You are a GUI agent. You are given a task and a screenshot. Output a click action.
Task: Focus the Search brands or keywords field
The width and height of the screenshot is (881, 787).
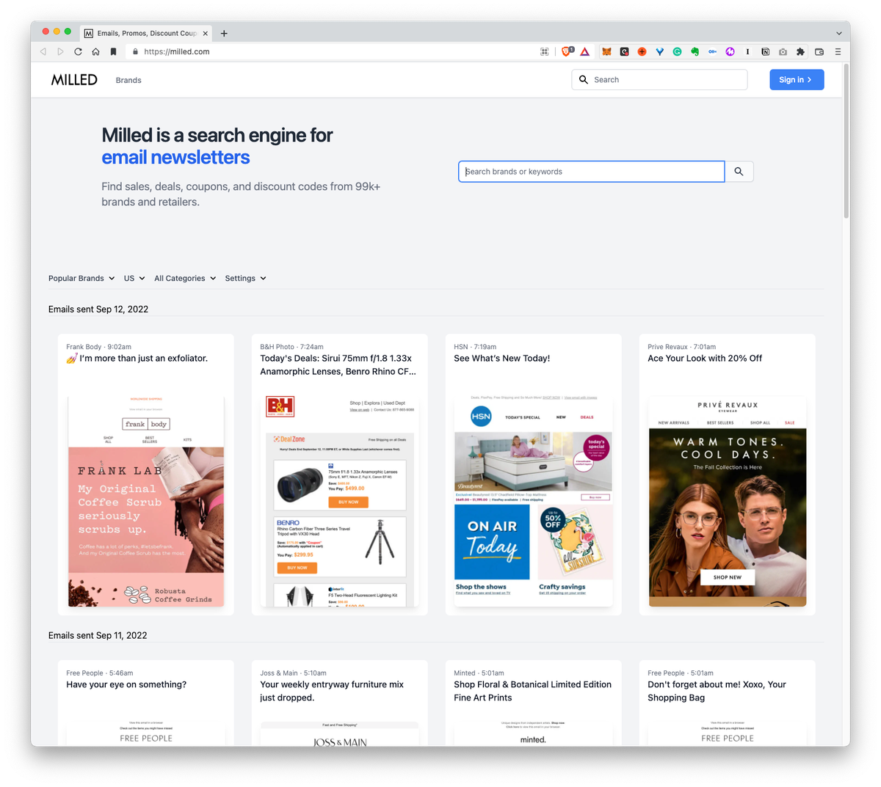point(591,172)
